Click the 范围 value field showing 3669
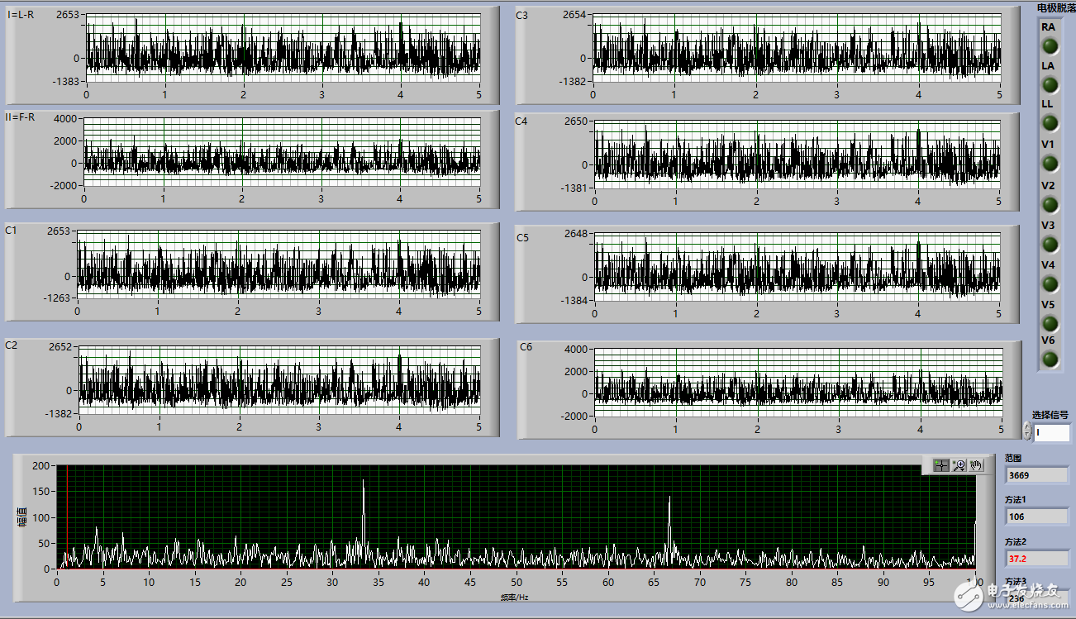1076x619 pixels. point(1036,475)
